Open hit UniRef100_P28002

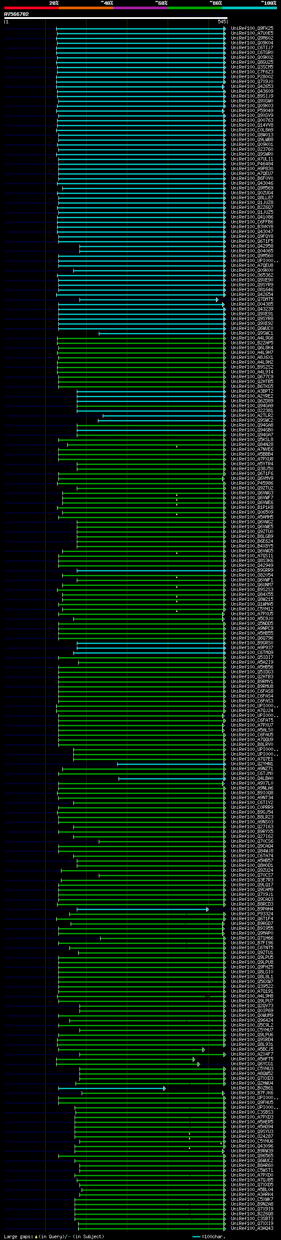point(252,77)
